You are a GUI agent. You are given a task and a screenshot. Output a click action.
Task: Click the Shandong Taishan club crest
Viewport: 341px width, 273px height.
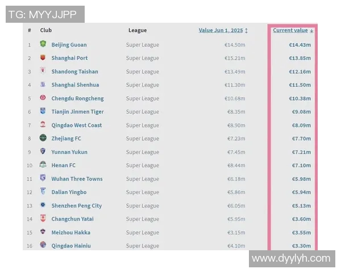(43, 71)
